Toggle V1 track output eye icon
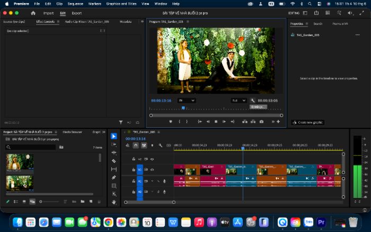371x232 pixels. click(x=152, y=170)
